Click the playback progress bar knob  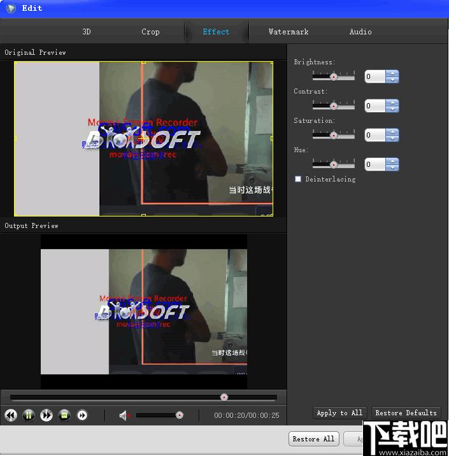point(224,397)
